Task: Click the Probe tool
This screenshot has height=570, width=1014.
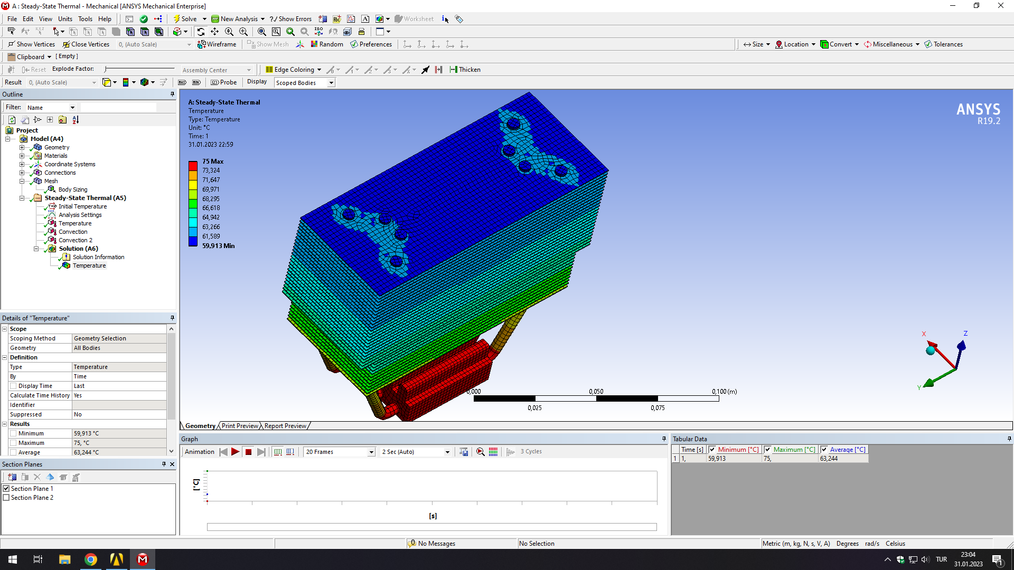Action: [224, 82]
